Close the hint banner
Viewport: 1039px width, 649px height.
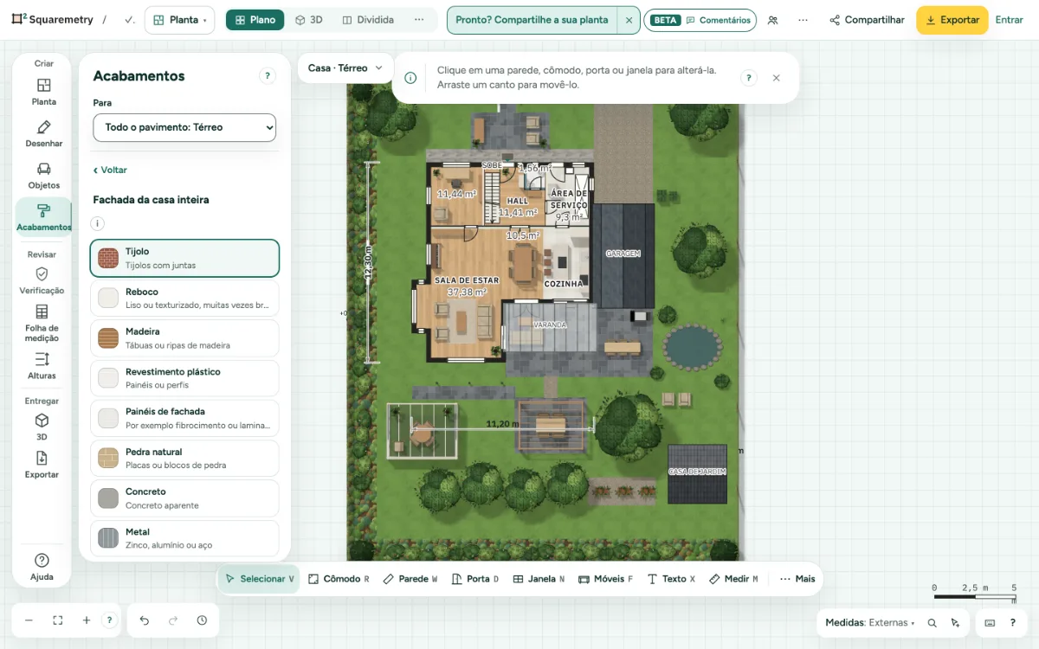point(776,78)
